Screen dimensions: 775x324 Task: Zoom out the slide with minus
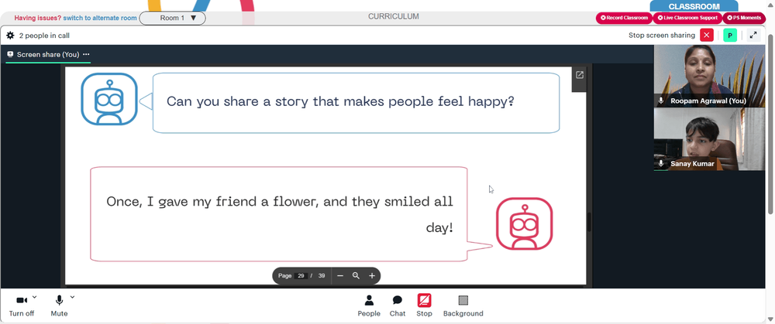coord(340,276)
